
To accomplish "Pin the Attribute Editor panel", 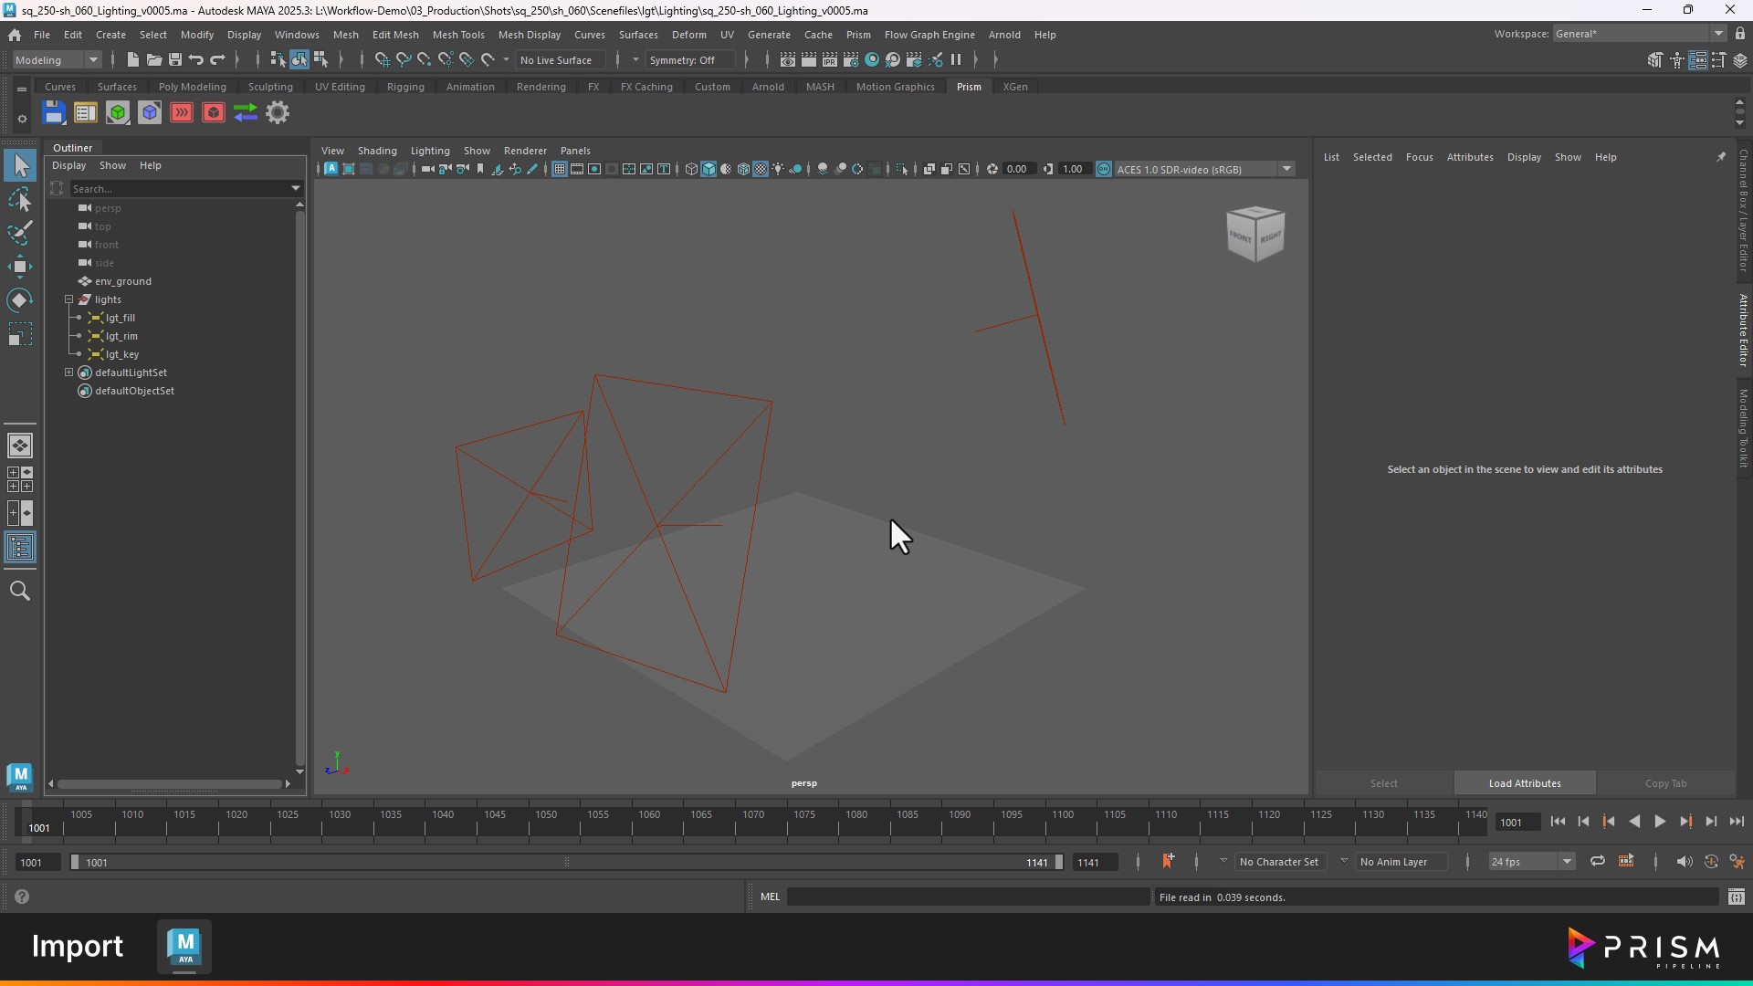I will click(1721, 157).
